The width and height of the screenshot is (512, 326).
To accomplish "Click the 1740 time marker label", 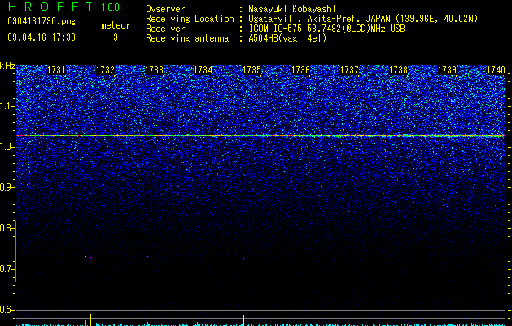I will [x=496, y=70].
